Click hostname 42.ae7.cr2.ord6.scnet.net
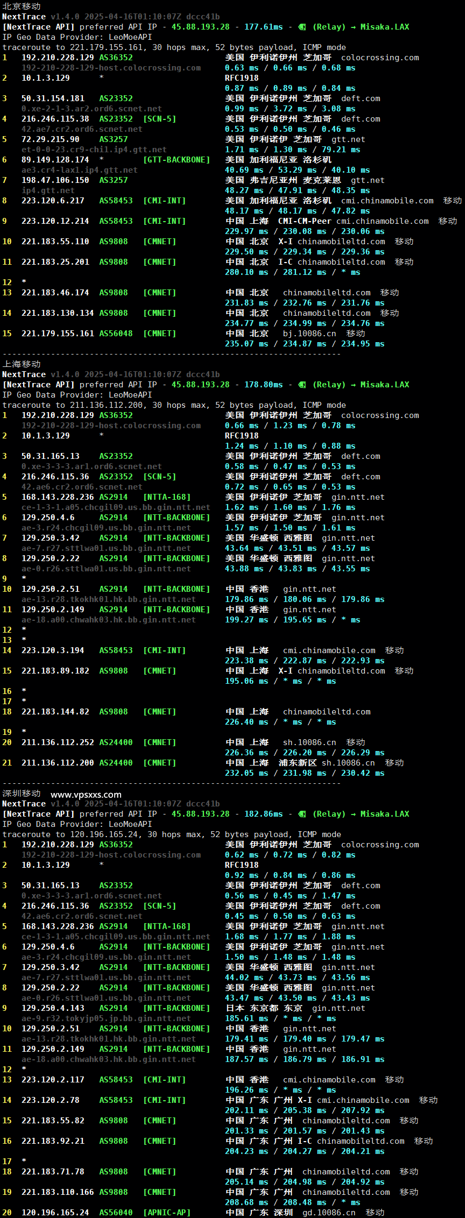The height and width of the screenshot is (1218, 465). (82, 129)
